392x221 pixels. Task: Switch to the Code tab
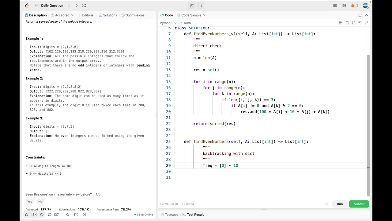(x=167, y=15)
